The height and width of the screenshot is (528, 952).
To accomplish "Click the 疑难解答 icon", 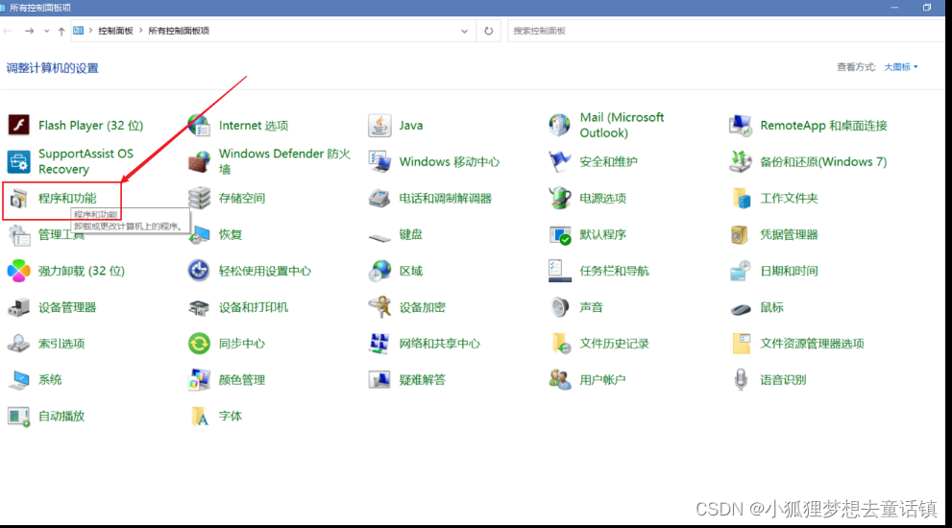I will pyautogui.click(x=379, y=380).
